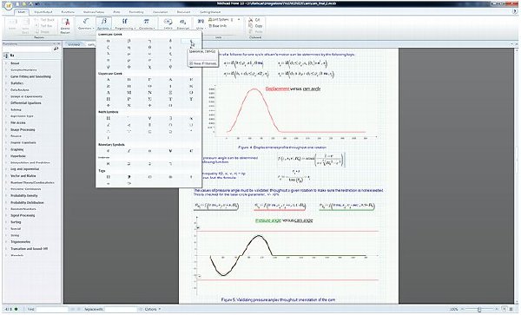
Task: Insert the yen monetary symbol
Action: tap(170, 151)
